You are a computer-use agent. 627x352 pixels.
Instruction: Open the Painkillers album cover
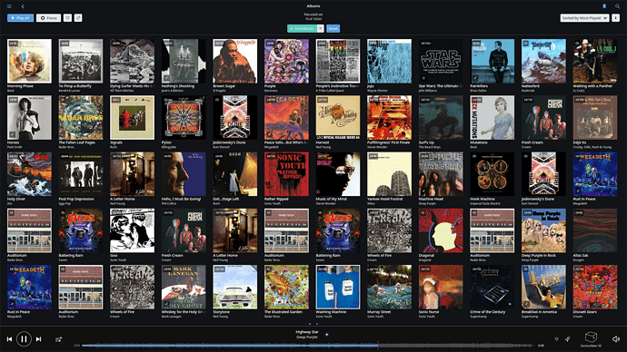[493, 61]
